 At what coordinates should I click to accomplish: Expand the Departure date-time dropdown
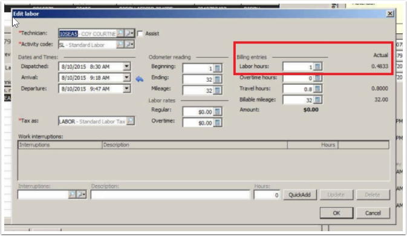pos(126,88)
